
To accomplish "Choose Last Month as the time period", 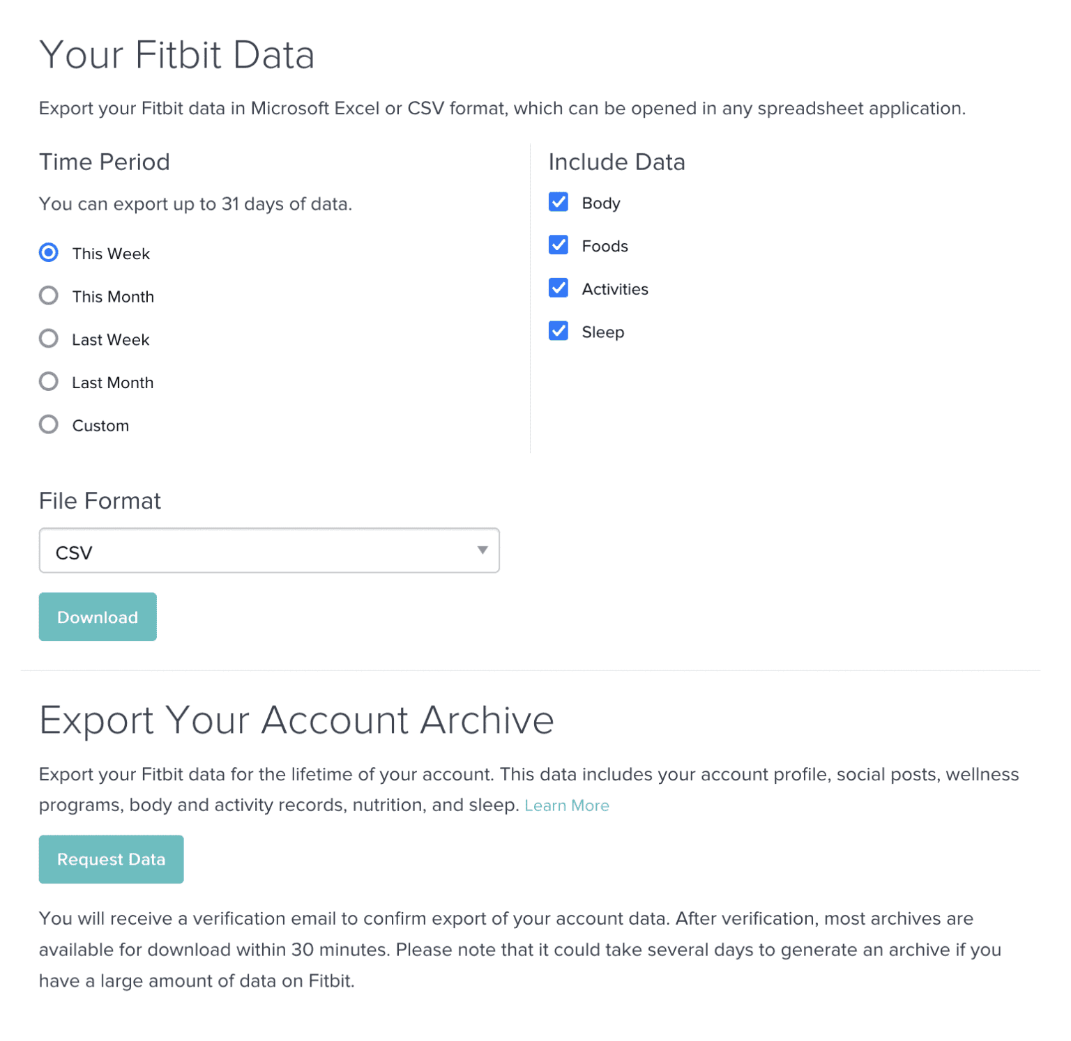I will tap(48, 381).
